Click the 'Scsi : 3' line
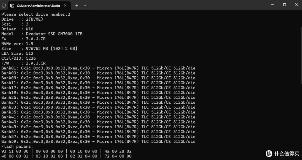Image resolution: width=302 pixels, height=160 pixels. point(15,24)
